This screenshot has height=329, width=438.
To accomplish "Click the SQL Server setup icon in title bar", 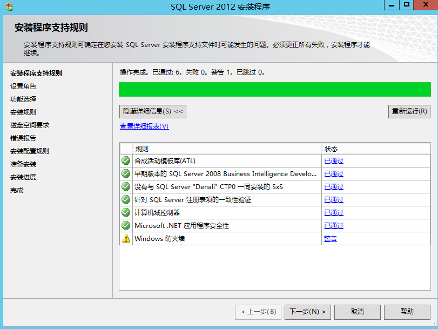I will [x=8, y=6].
